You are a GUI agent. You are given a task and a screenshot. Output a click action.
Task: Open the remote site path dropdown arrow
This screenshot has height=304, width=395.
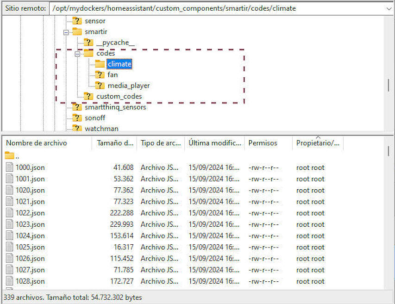point(389,8)
